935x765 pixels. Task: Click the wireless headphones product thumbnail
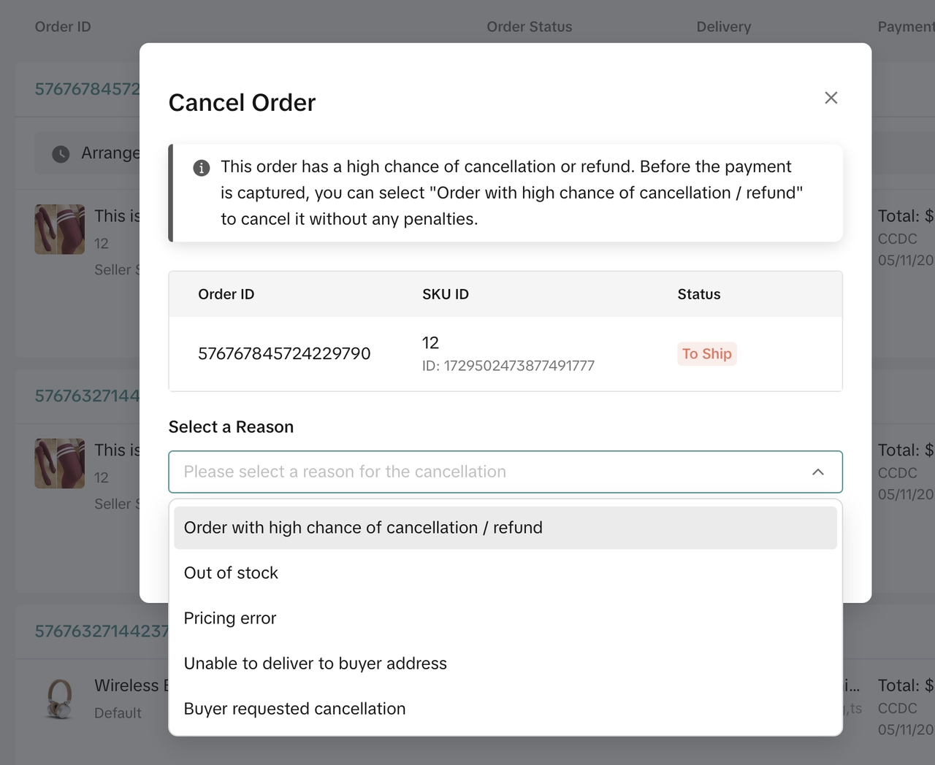click(x=59, y=699)
